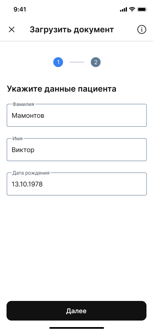Click the Далее button
The image size is (153, 332).
click(x=77, y=311)
